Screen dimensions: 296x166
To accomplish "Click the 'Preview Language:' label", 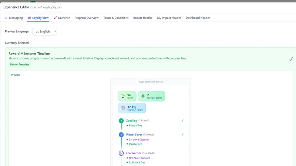I will [x=17, y=31].
